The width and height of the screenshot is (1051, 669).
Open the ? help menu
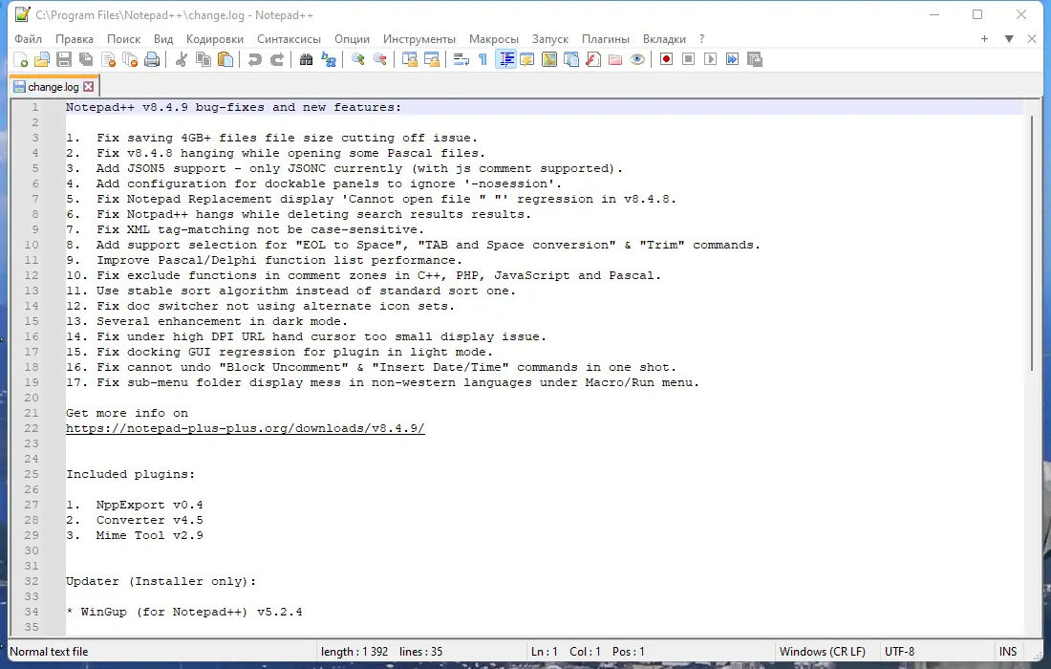tap(702, 39)
